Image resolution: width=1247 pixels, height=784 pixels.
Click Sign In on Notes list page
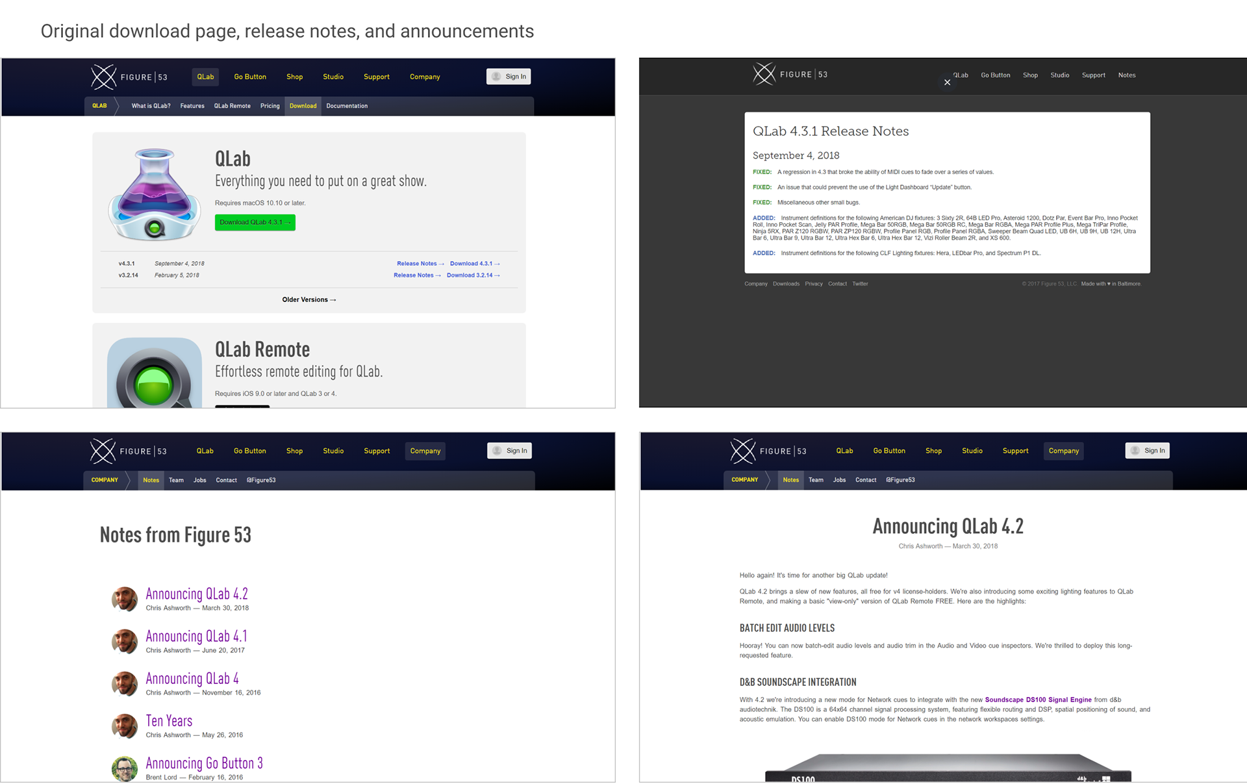[509, 451]
